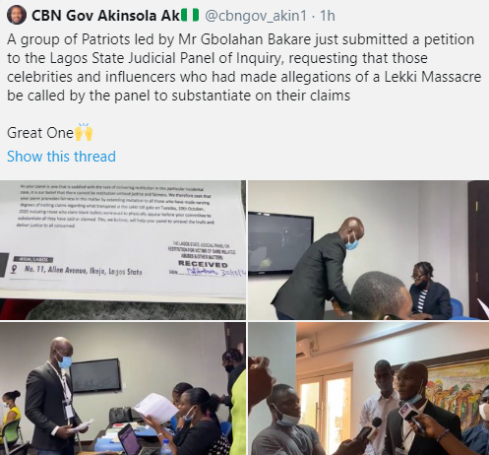Click the tweet text about Lagos Judicial Panel
The width and height of the screenshot is (489, 455).
pos(244,67)
